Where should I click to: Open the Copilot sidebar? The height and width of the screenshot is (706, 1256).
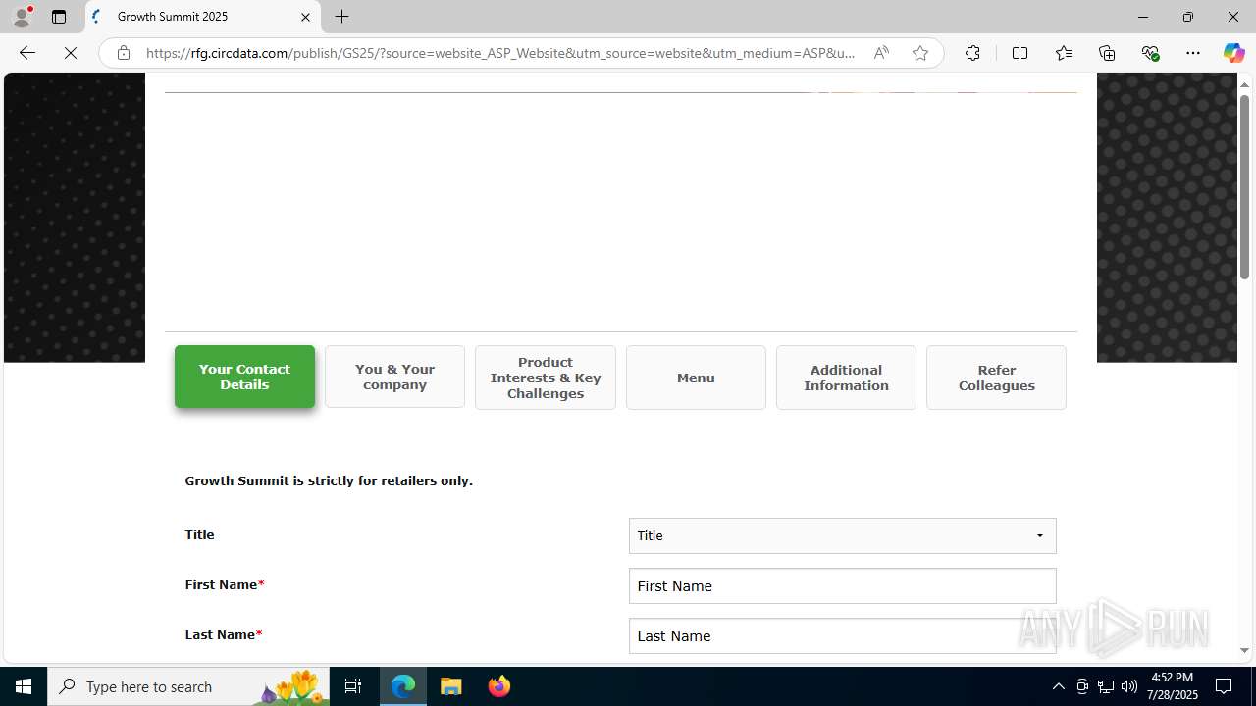pos(1233,53)
